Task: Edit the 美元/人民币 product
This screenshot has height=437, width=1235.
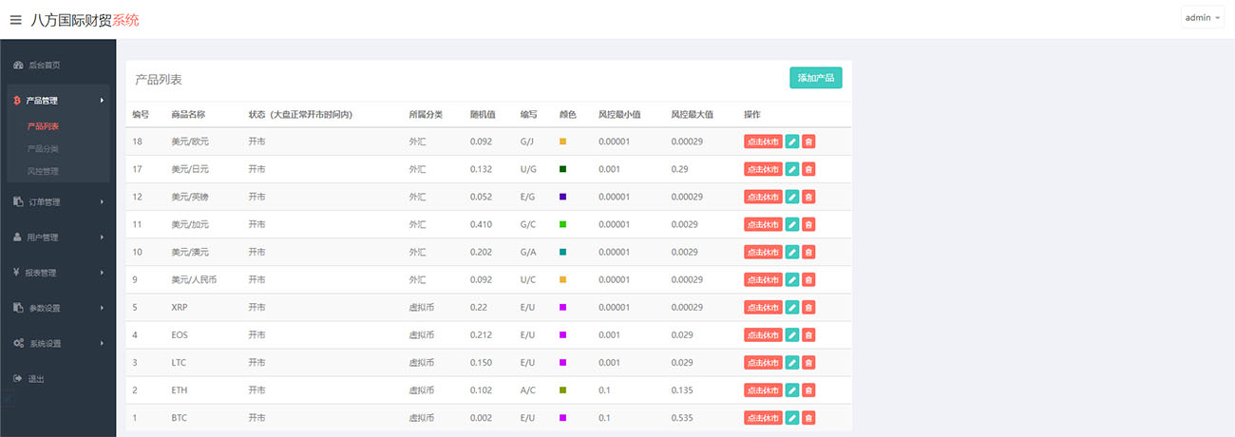Action: click(x=792, y=279)
